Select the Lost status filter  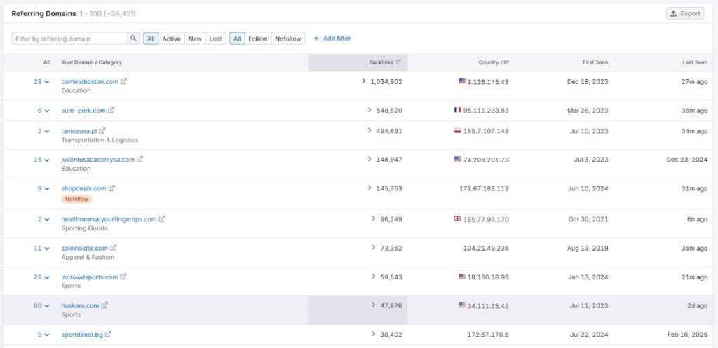click(216, 39)
